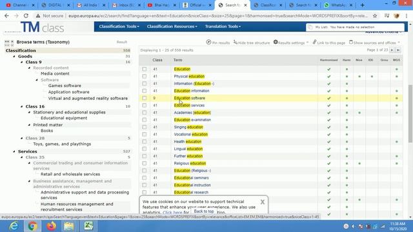Tick checkbox for Education term

(x=145, y=69)
